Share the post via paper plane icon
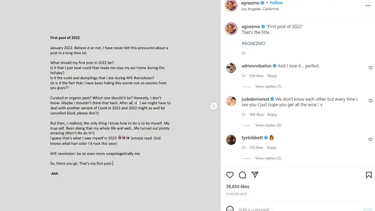This screenshot has width=375, height=211. coord(255,175)
